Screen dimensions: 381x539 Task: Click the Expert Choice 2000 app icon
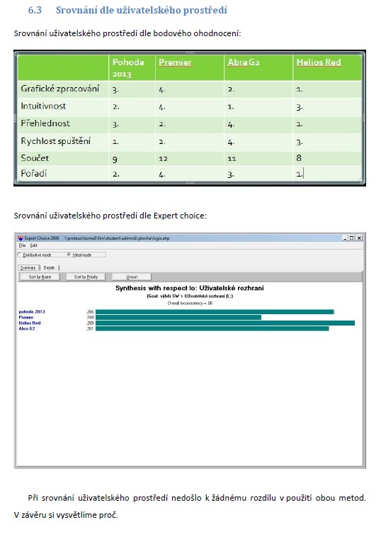(x=21, y=238)
